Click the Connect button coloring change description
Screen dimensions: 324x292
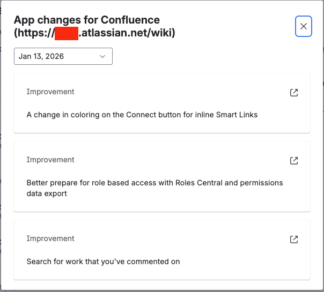142,115
